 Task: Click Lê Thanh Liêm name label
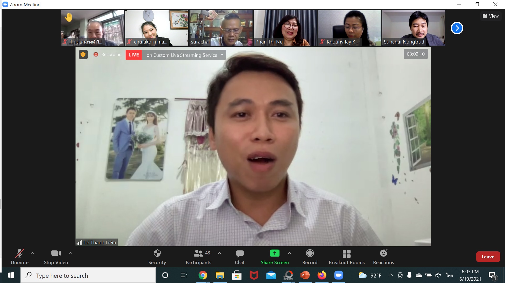point(100,242)
